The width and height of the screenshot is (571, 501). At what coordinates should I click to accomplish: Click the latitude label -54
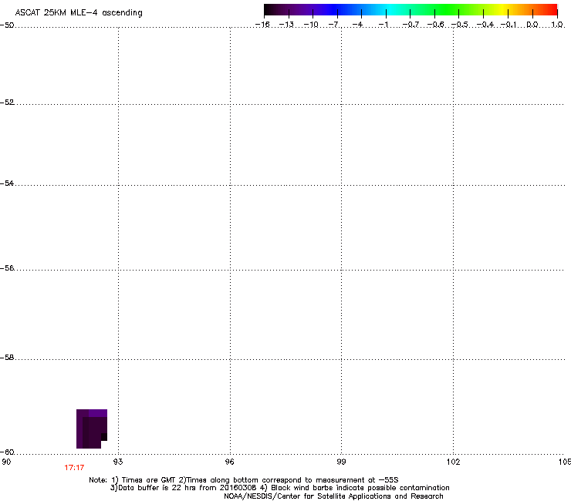(x=7, y=183)
